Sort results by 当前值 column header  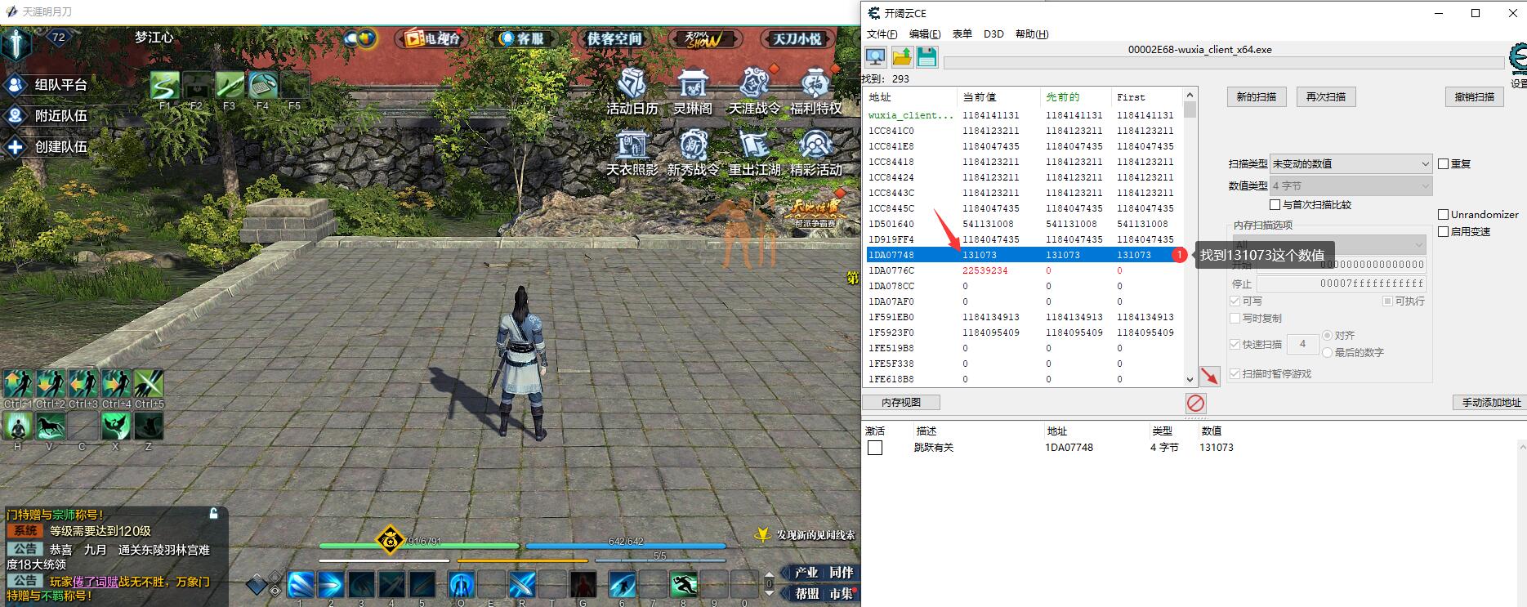pyautogui.click(x=998, y=97)
